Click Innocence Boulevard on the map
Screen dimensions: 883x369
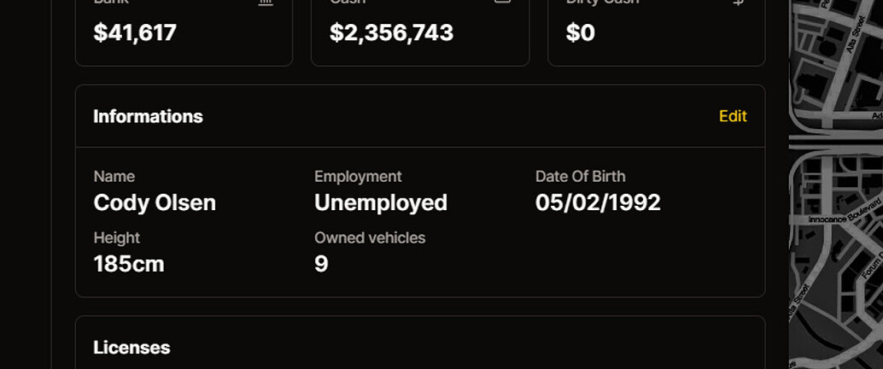(x=844, y=216)
